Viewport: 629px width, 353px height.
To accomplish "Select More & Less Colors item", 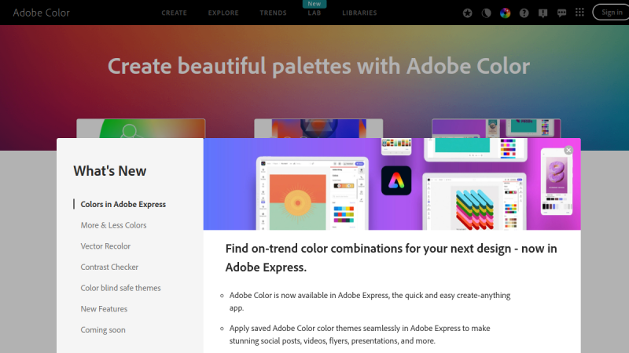I will point(113,225).
